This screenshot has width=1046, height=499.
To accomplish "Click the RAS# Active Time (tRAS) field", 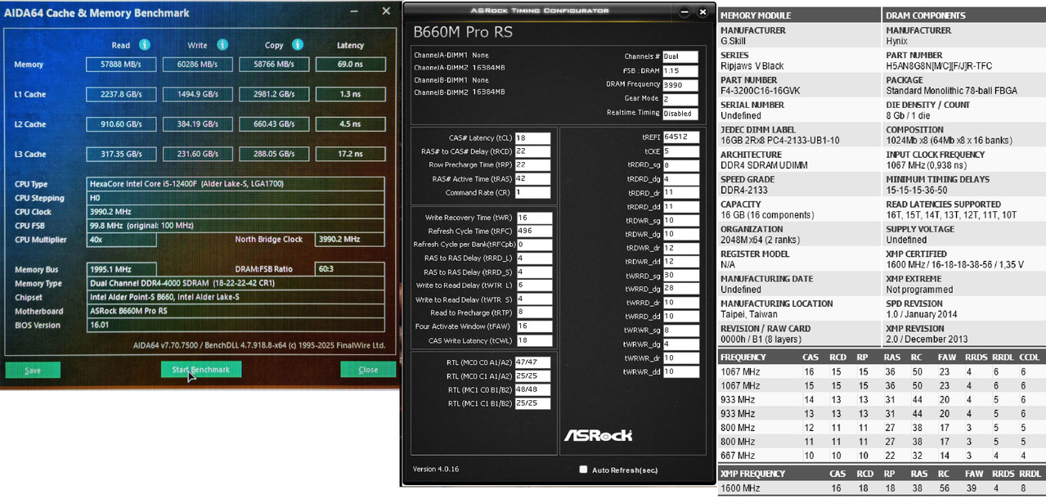I will 532,179.
